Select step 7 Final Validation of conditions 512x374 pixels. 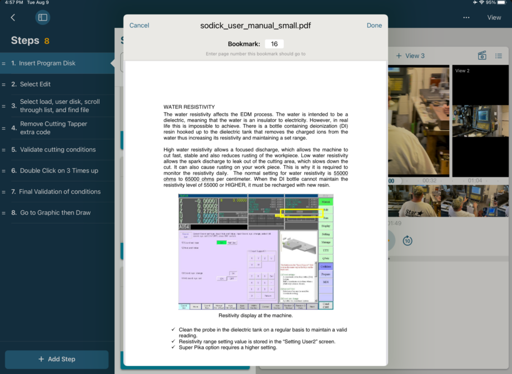click(x=57, y=192)
